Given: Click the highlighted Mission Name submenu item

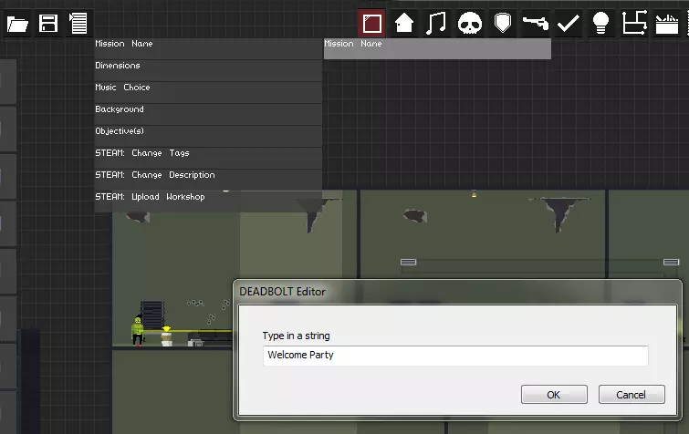Looking at the screenshot, I should [x=437, y=48].
